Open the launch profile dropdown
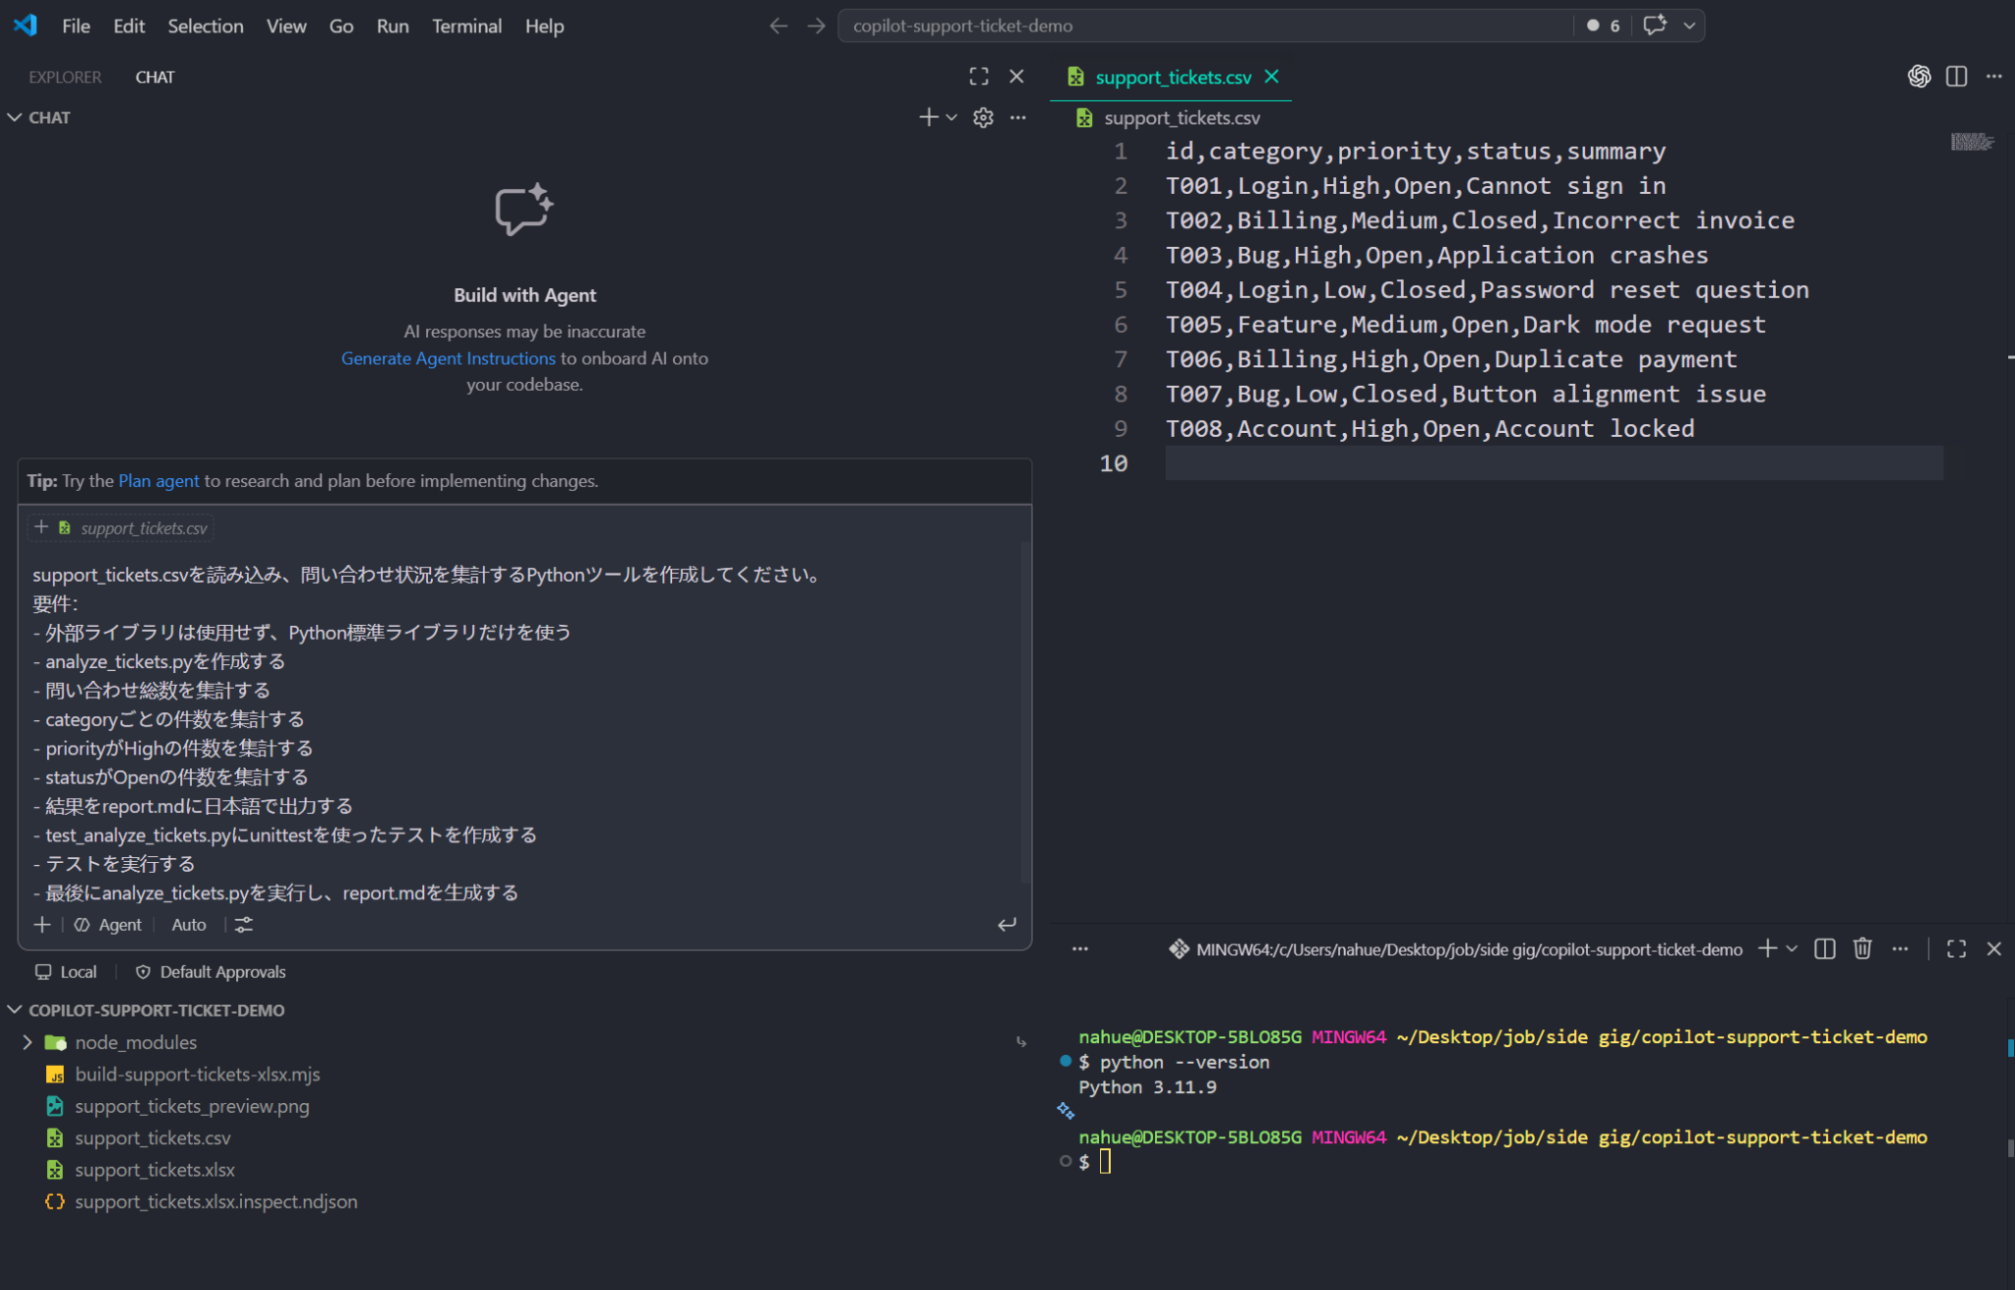 (1792, 949)
